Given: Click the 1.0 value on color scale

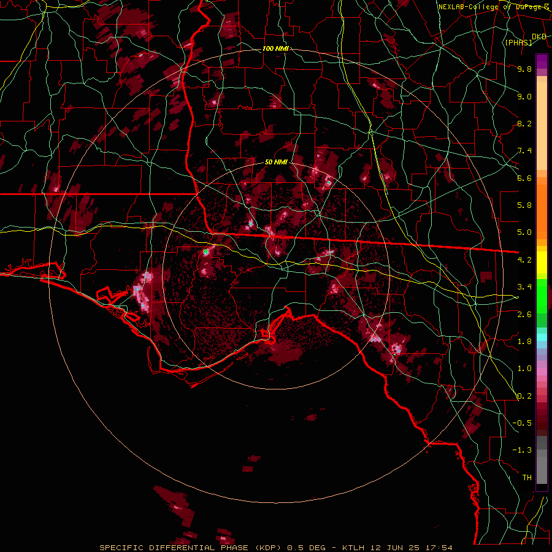Looking at the screenshot, I should tap(524, 369).
